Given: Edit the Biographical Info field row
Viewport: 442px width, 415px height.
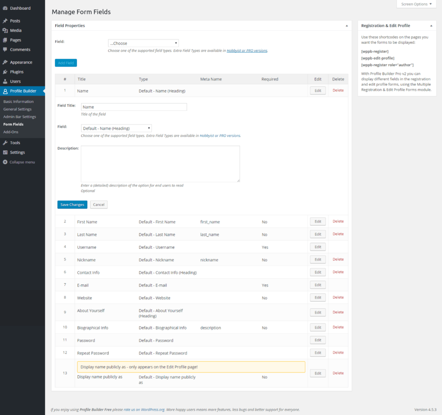Looking at the screenshot, I should [318, 327].
